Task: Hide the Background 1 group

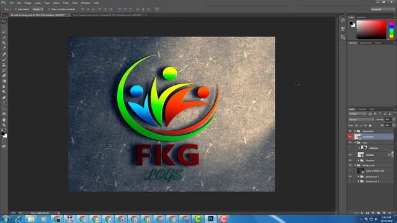Action: [350, 177]
